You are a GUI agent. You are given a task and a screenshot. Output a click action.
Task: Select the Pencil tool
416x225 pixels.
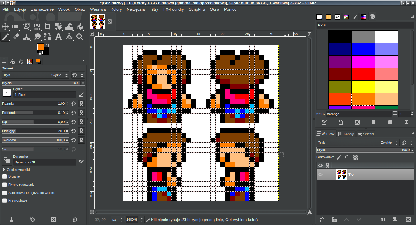click(5, 37)
